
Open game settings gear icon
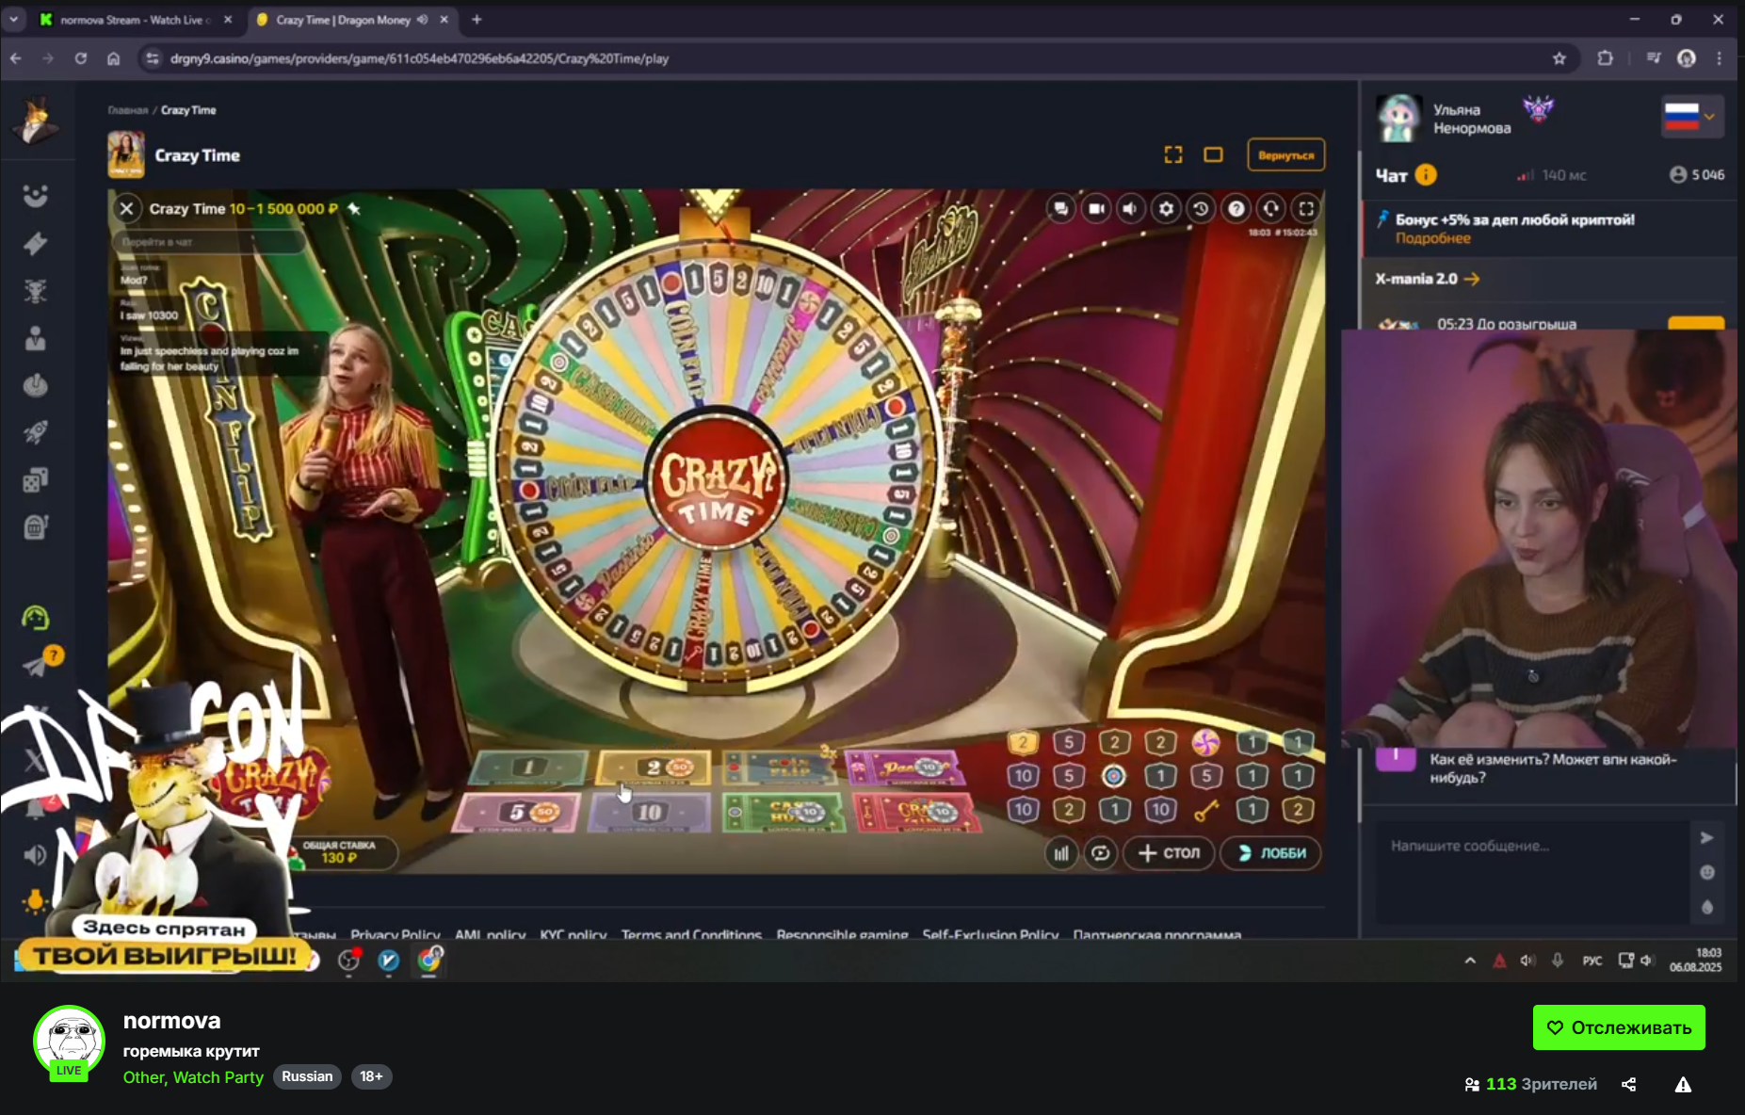(1166, 209)
